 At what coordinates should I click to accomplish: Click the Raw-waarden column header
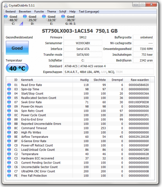point(137,80)
